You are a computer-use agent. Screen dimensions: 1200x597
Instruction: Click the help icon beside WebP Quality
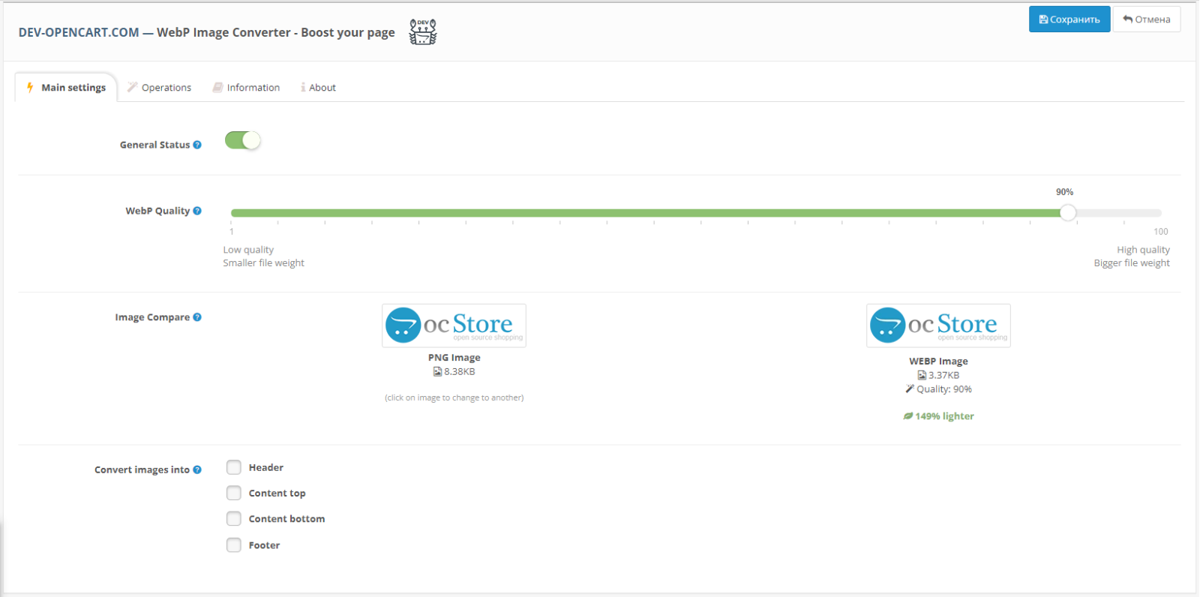[x=197, y=211]
